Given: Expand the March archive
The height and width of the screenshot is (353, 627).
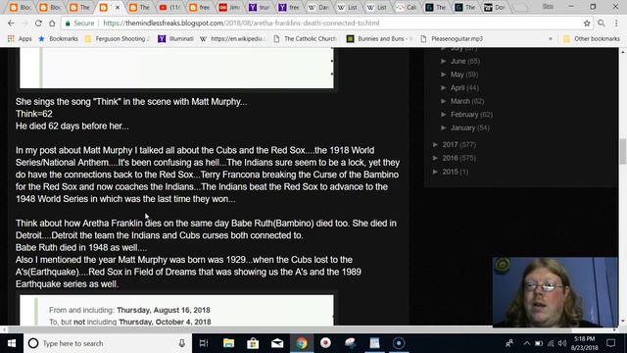Looking at the screenshot, I should click(x=444, y=101).
